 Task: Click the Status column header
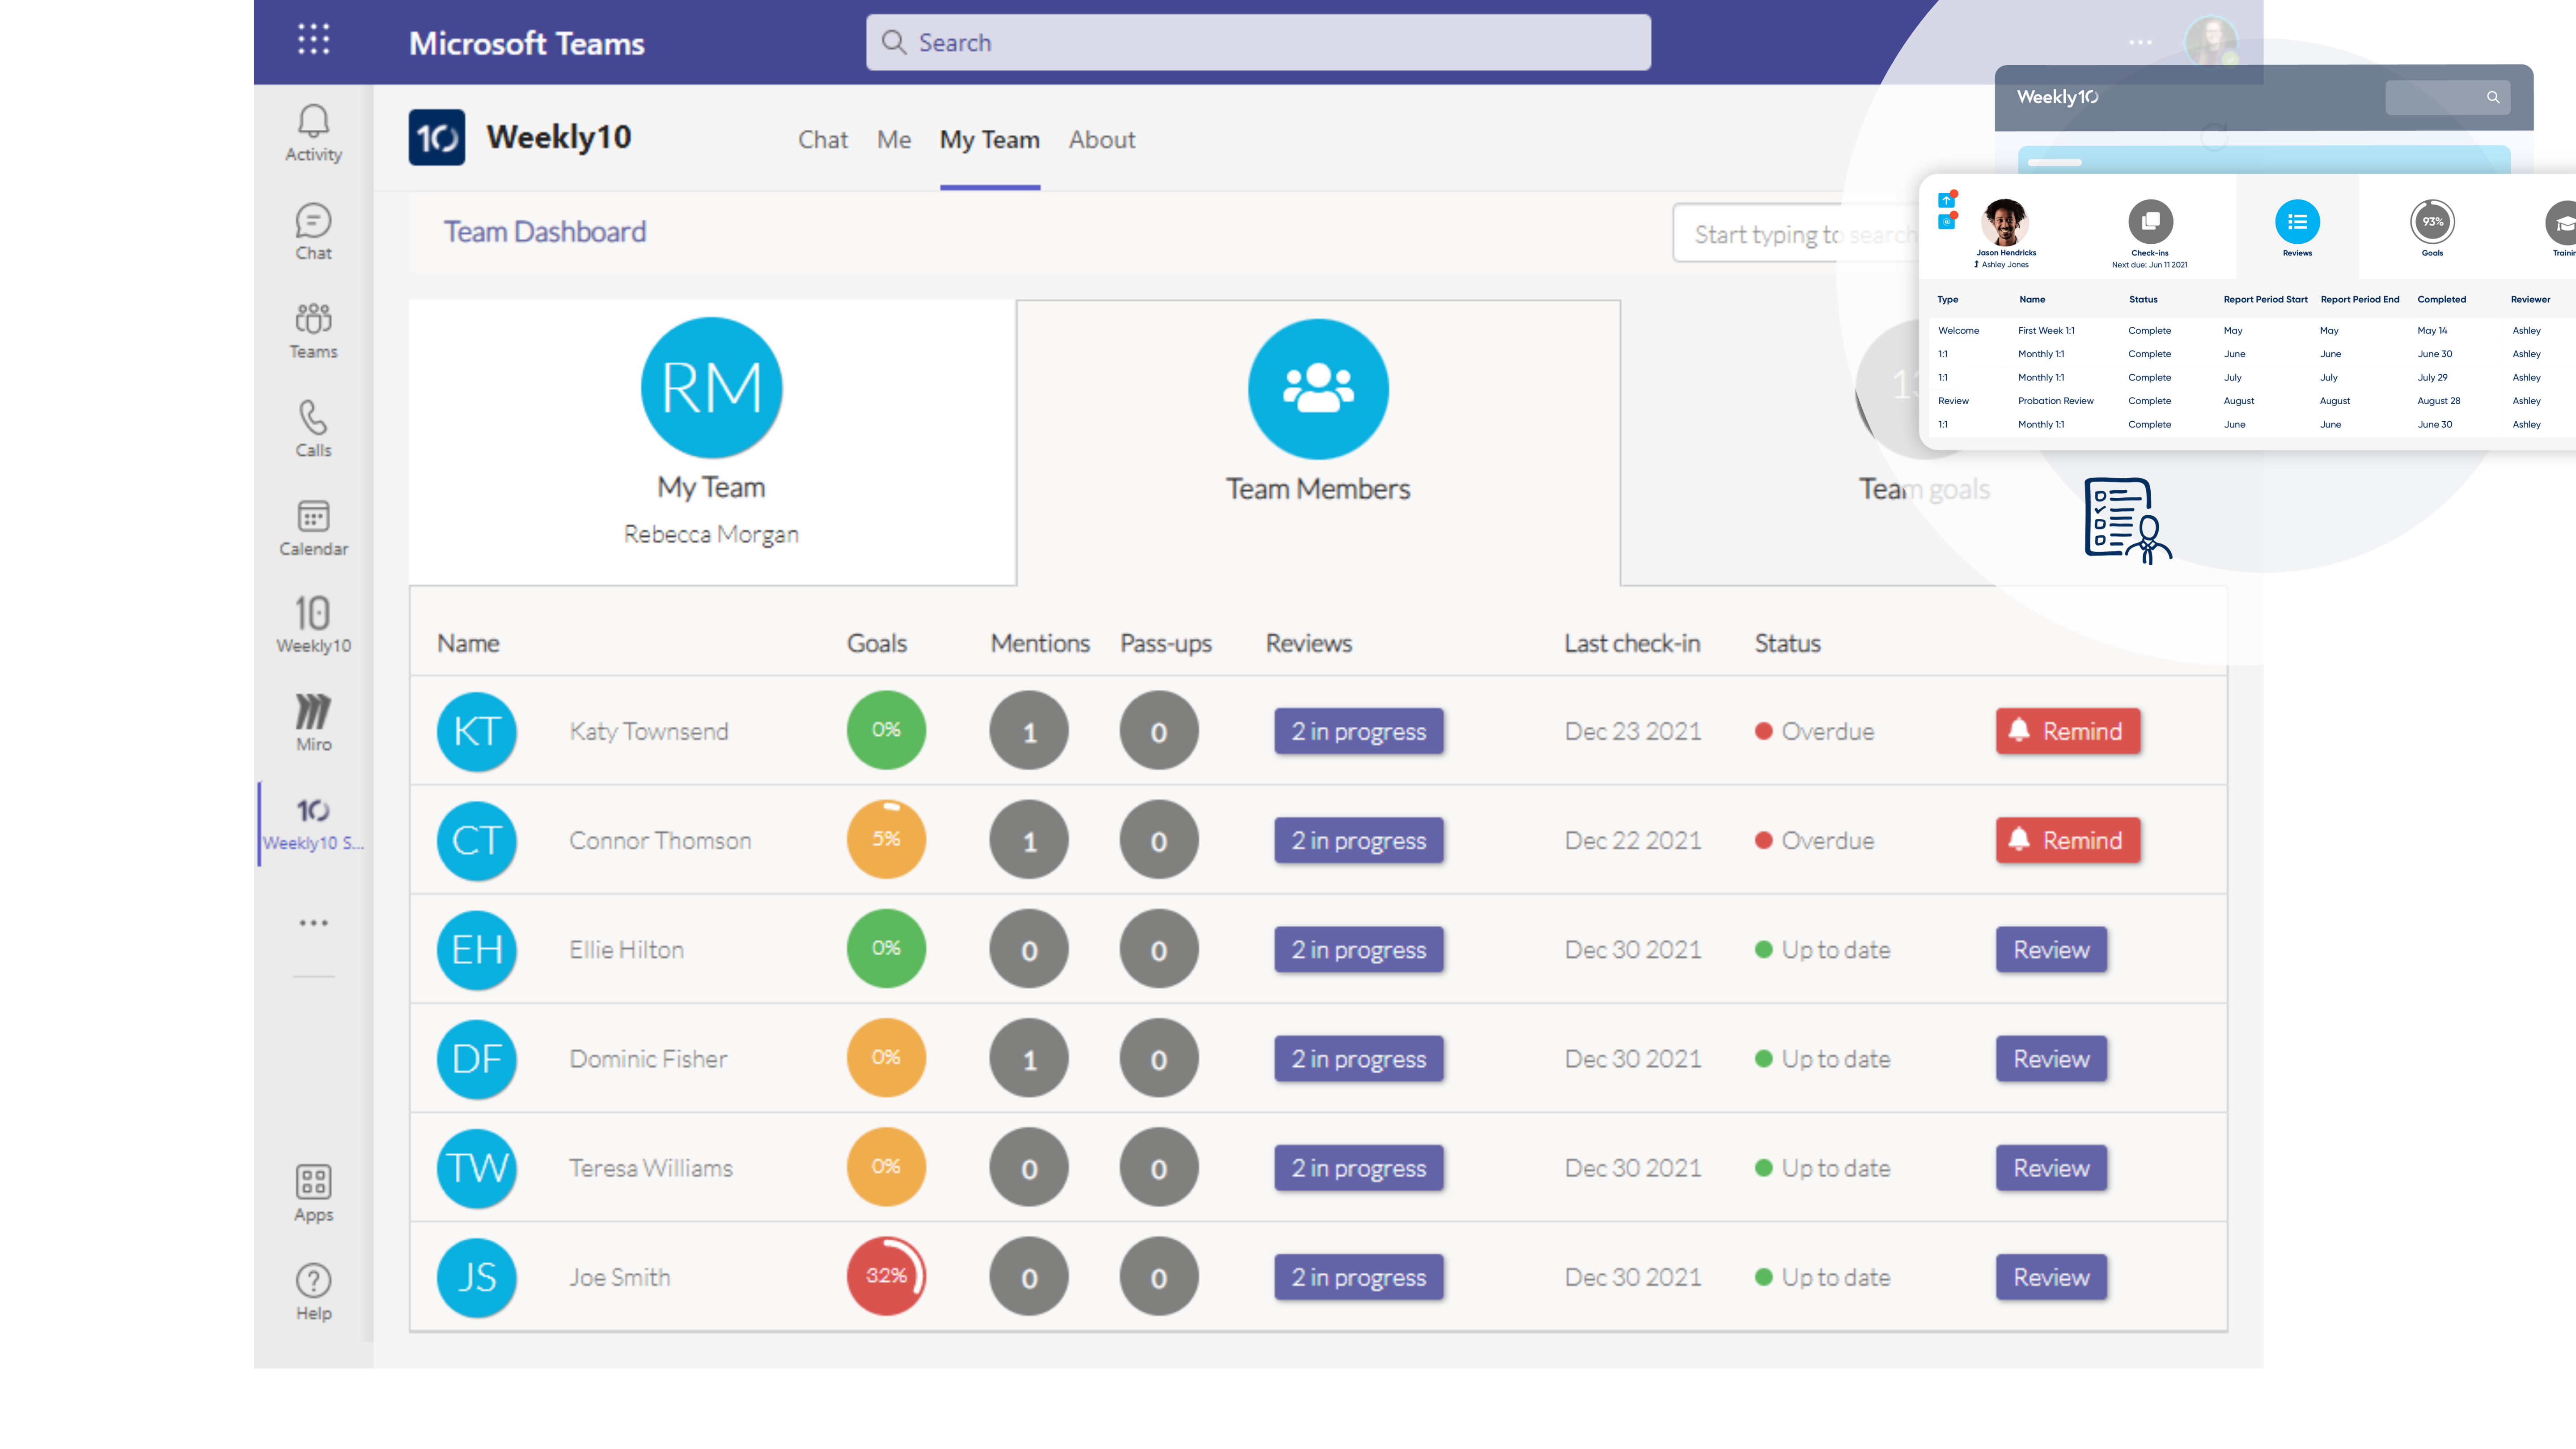click(x=1787, y=643)
